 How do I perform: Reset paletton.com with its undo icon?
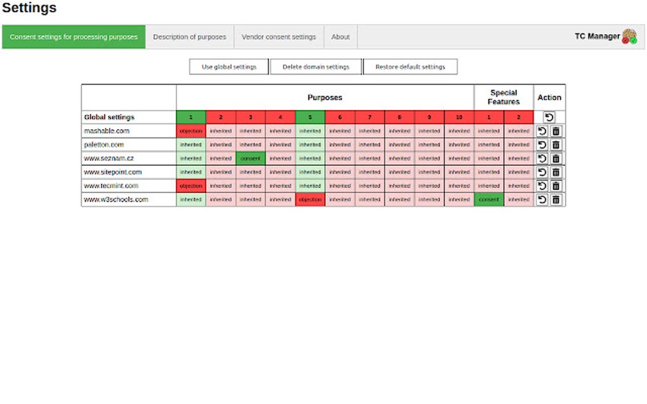click(542, 144)
